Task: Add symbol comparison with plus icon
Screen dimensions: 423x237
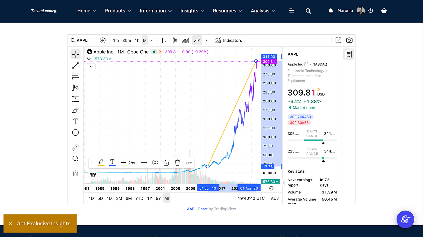Action: click(x=103, y=40)
